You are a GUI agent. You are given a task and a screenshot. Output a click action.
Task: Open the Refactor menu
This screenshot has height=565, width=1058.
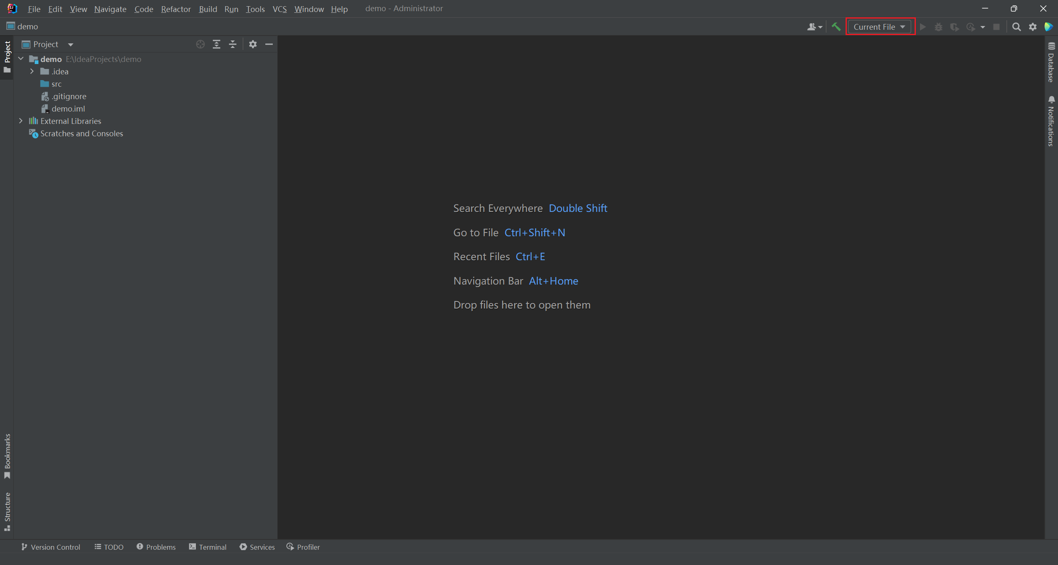click(176, 9)
